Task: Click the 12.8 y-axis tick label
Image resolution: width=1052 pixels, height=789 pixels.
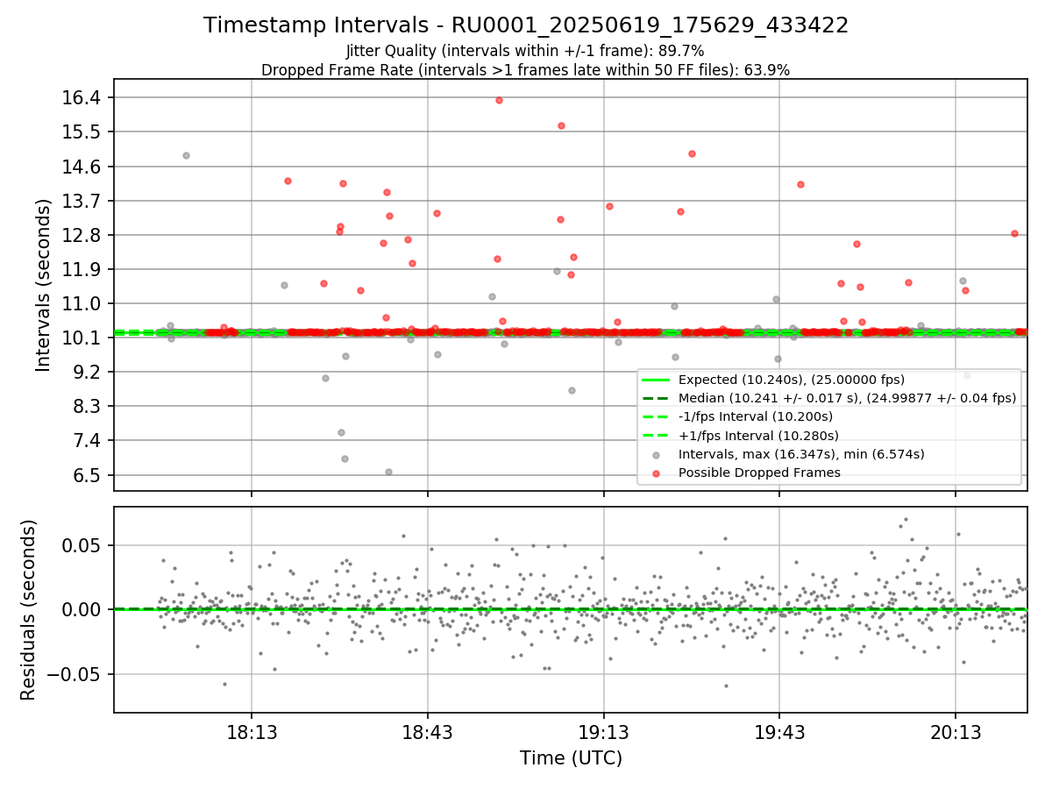Action: click(x=82, y=235)
